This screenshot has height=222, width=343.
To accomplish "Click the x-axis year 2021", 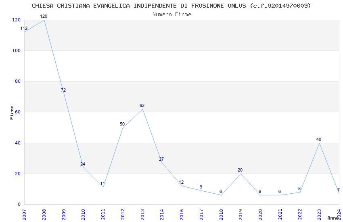I will click(x=280, y=215).
